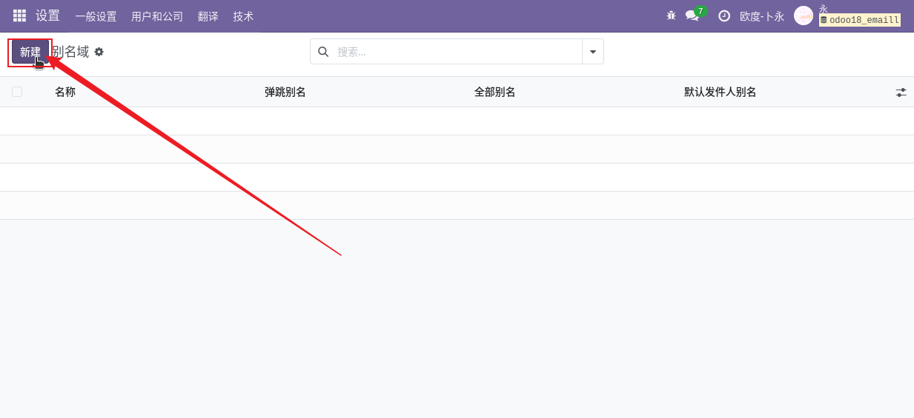Click the 新建 button
This screenshot has width=914, height=418.
(30, 52)
